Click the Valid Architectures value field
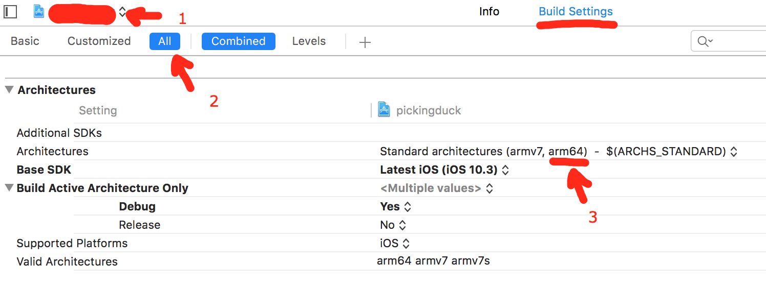The image size is (766, 286). click(x=433, y=261)
